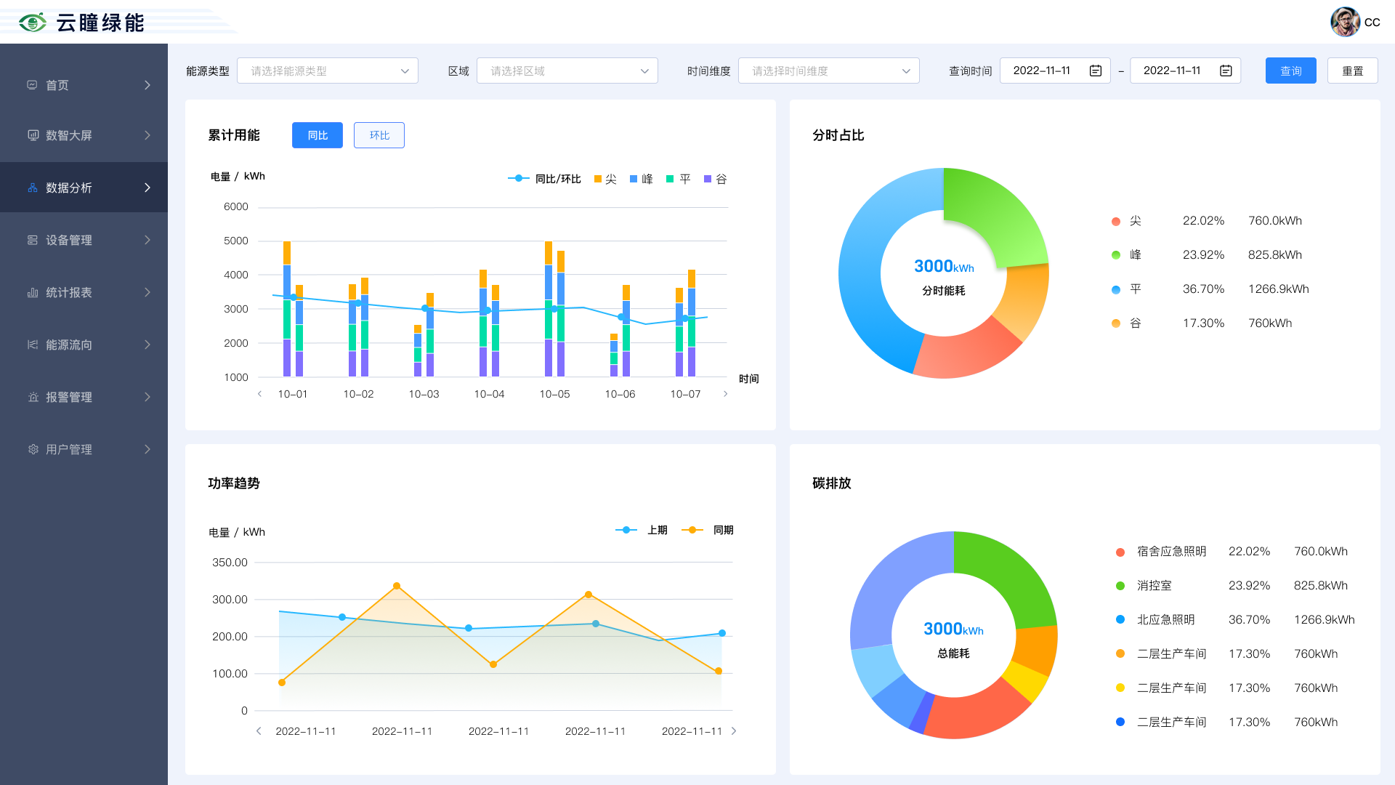
Task: Switch to the 环比 tab
Action: 379,135
